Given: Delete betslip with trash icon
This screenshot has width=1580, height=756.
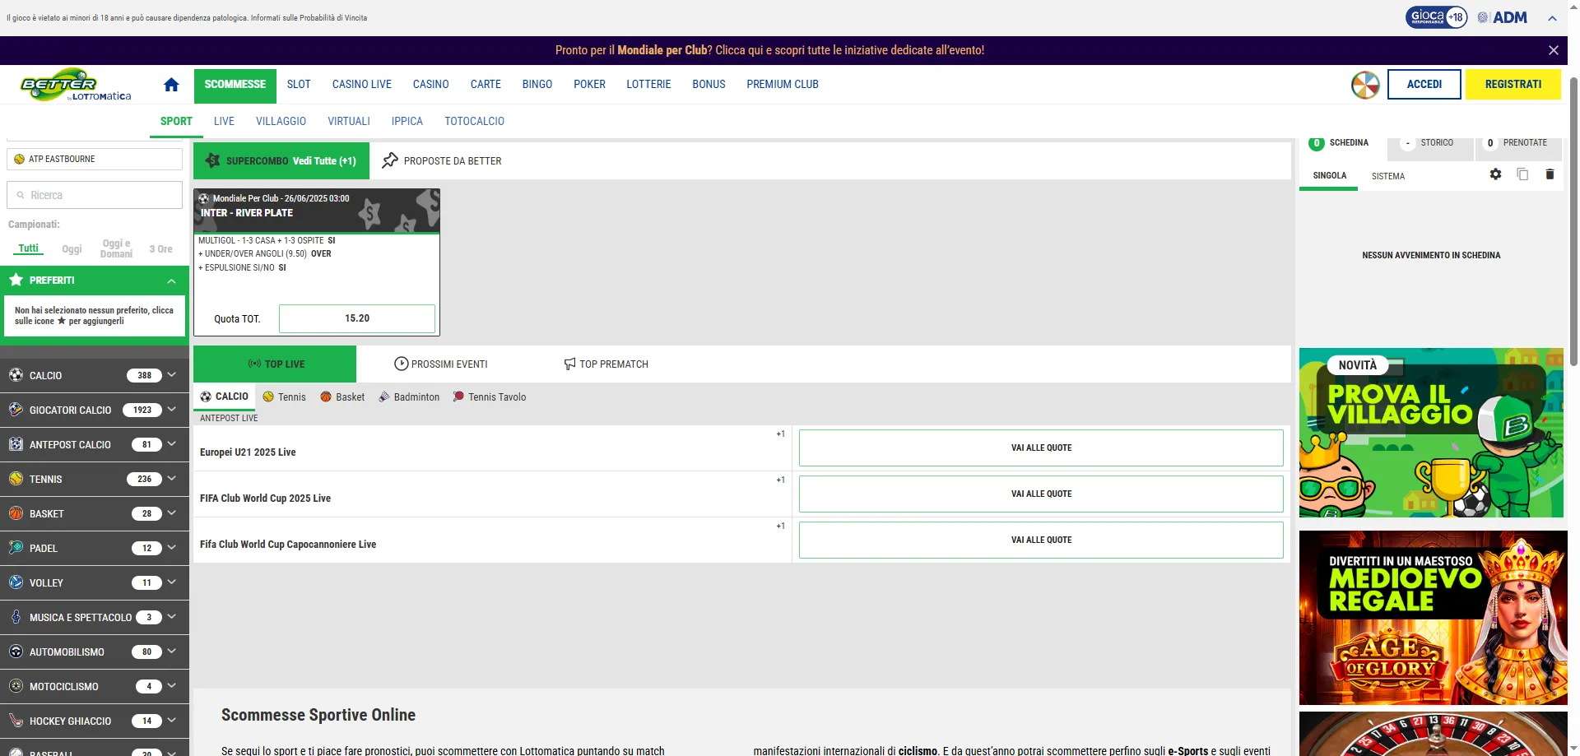Looking at the screenshot, I should (x=1550, y=174).
